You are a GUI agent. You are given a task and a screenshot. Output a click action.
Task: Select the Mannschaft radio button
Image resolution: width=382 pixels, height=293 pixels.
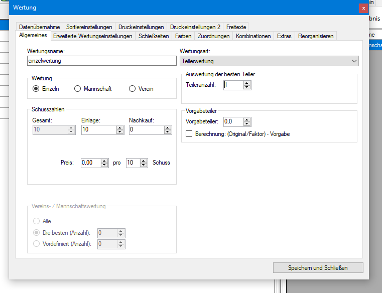78,89
